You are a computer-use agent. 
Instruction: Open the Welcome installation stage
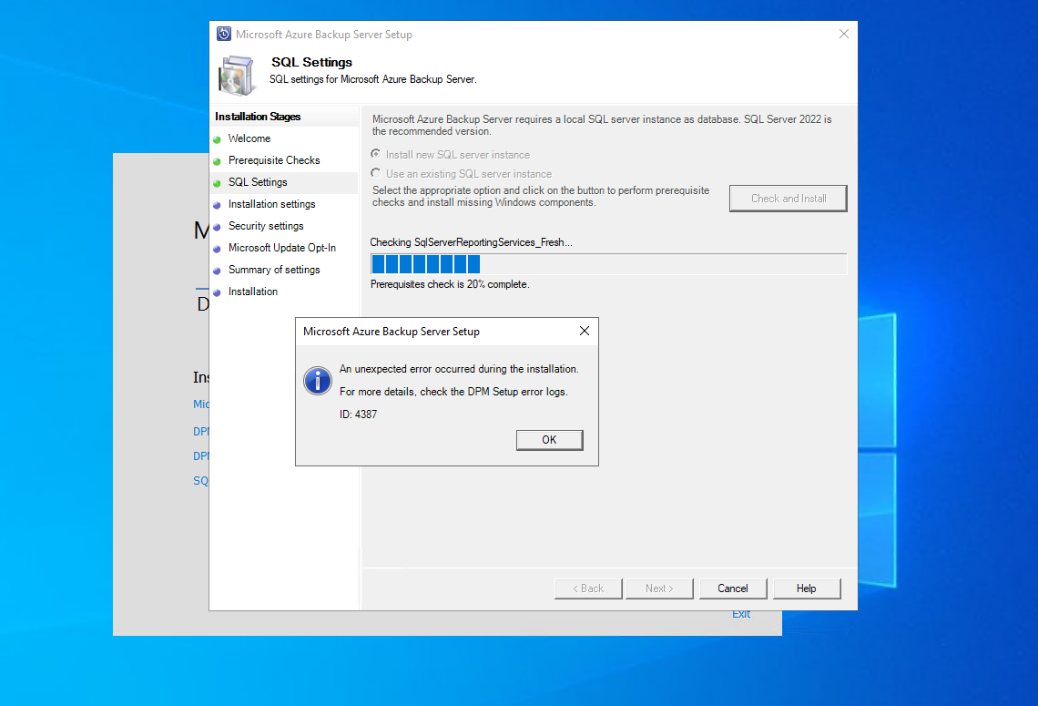click(249, 138)
